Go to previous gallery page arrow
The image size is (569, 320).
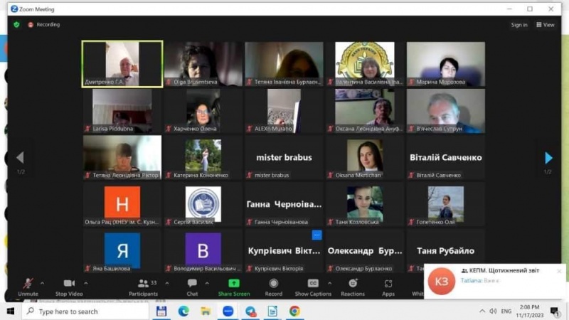point(20,158)
